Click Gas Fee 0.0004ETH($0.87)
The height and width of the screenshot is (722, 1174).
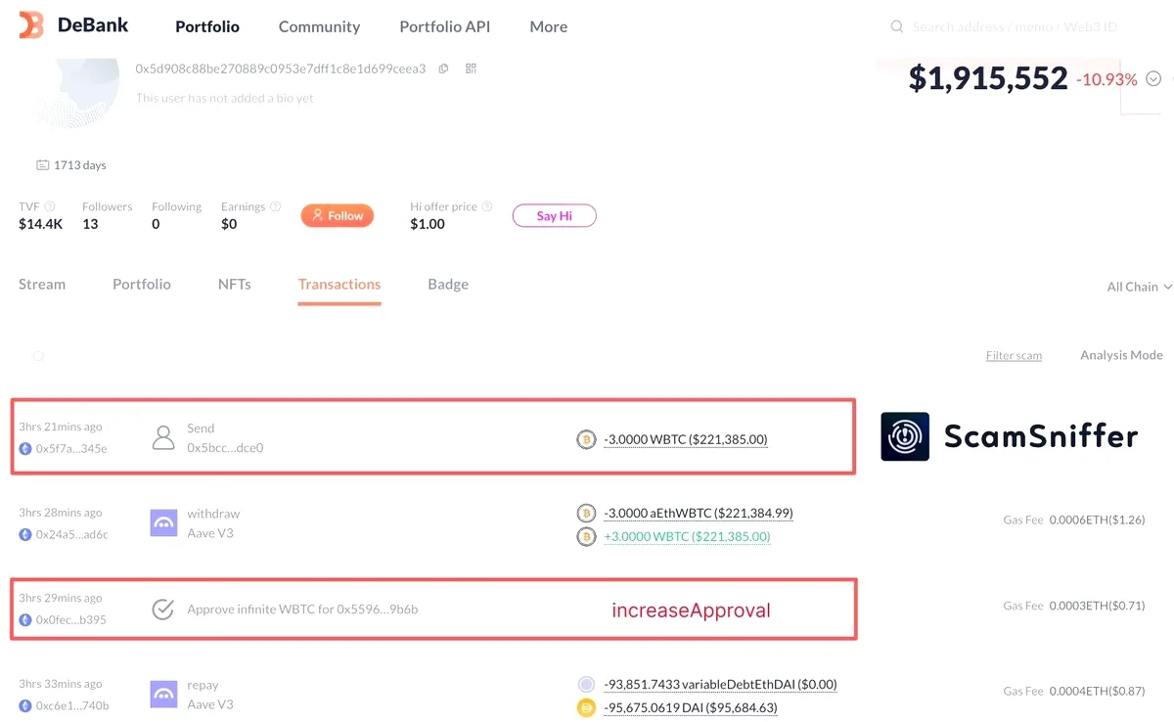[x=1074, y=691]
